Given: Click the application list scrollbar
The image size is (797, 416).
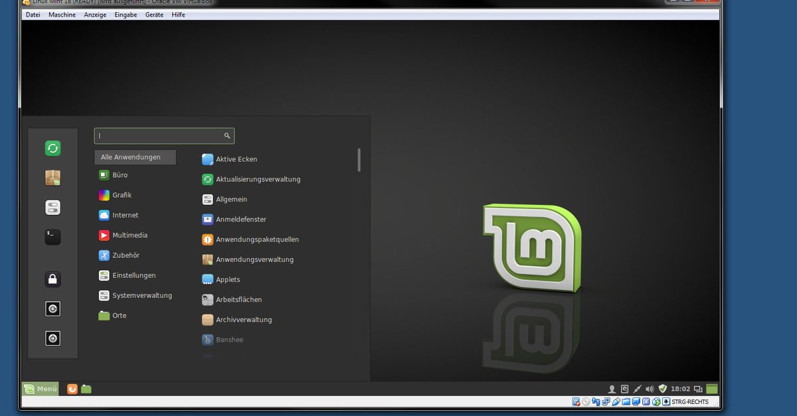Looking at the screenshot, I should click(x=359, y=160).
